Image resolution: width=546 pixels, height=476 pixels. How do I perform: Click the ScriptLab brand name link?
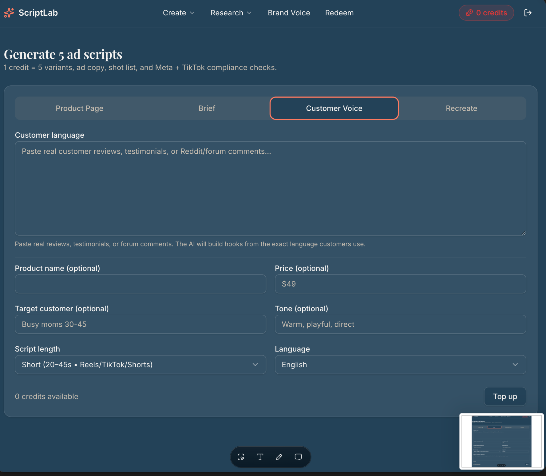[38, 13]
